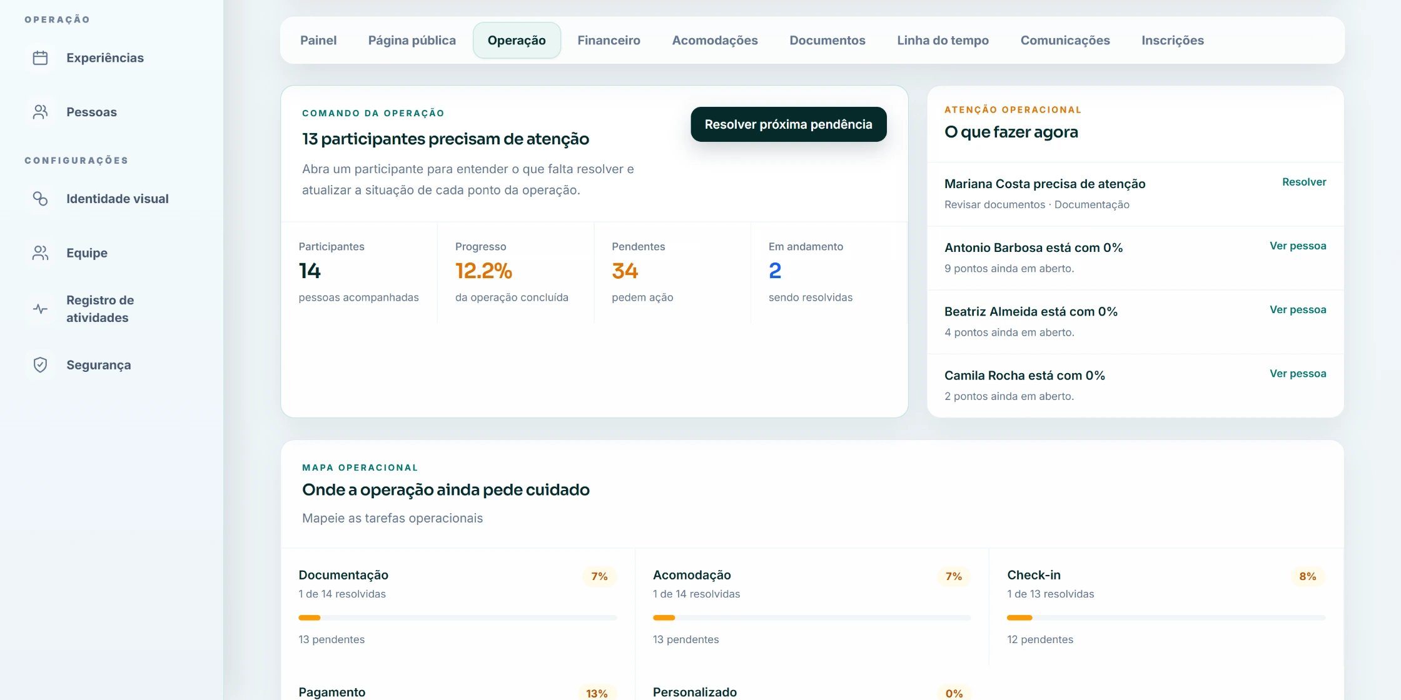Open the Inscrições tab
The image size is (1401, 700).
pyautogui.click(x=1173, y=41)
